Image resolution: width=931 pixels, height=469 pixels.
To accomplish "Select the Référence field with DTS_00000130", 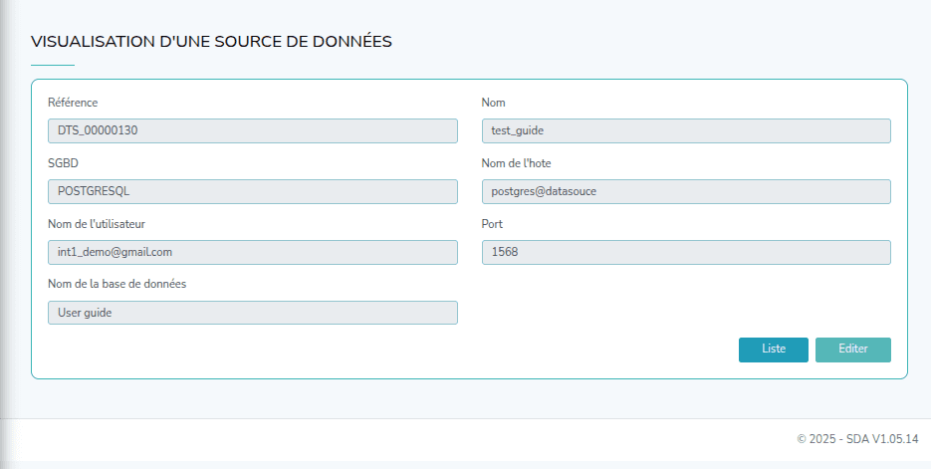I will 252,130.
